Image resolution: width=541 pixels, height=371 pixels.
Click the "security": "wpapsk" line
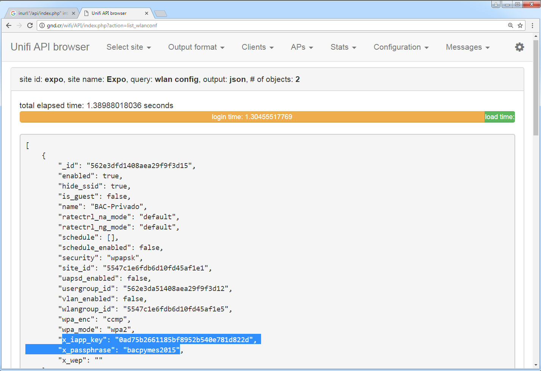point(100,258)
